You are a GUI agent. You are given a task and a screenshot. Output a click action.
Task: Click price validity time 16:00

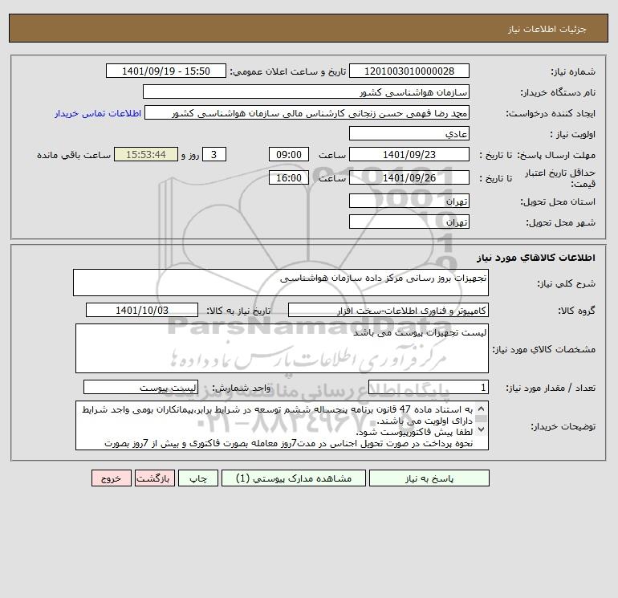(x=289, y=177)
